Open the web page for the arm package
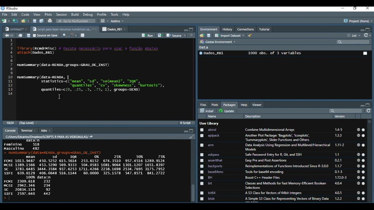The width and height of the screenshot is (374, 210). pyautogui.click(x=359, y=145)
